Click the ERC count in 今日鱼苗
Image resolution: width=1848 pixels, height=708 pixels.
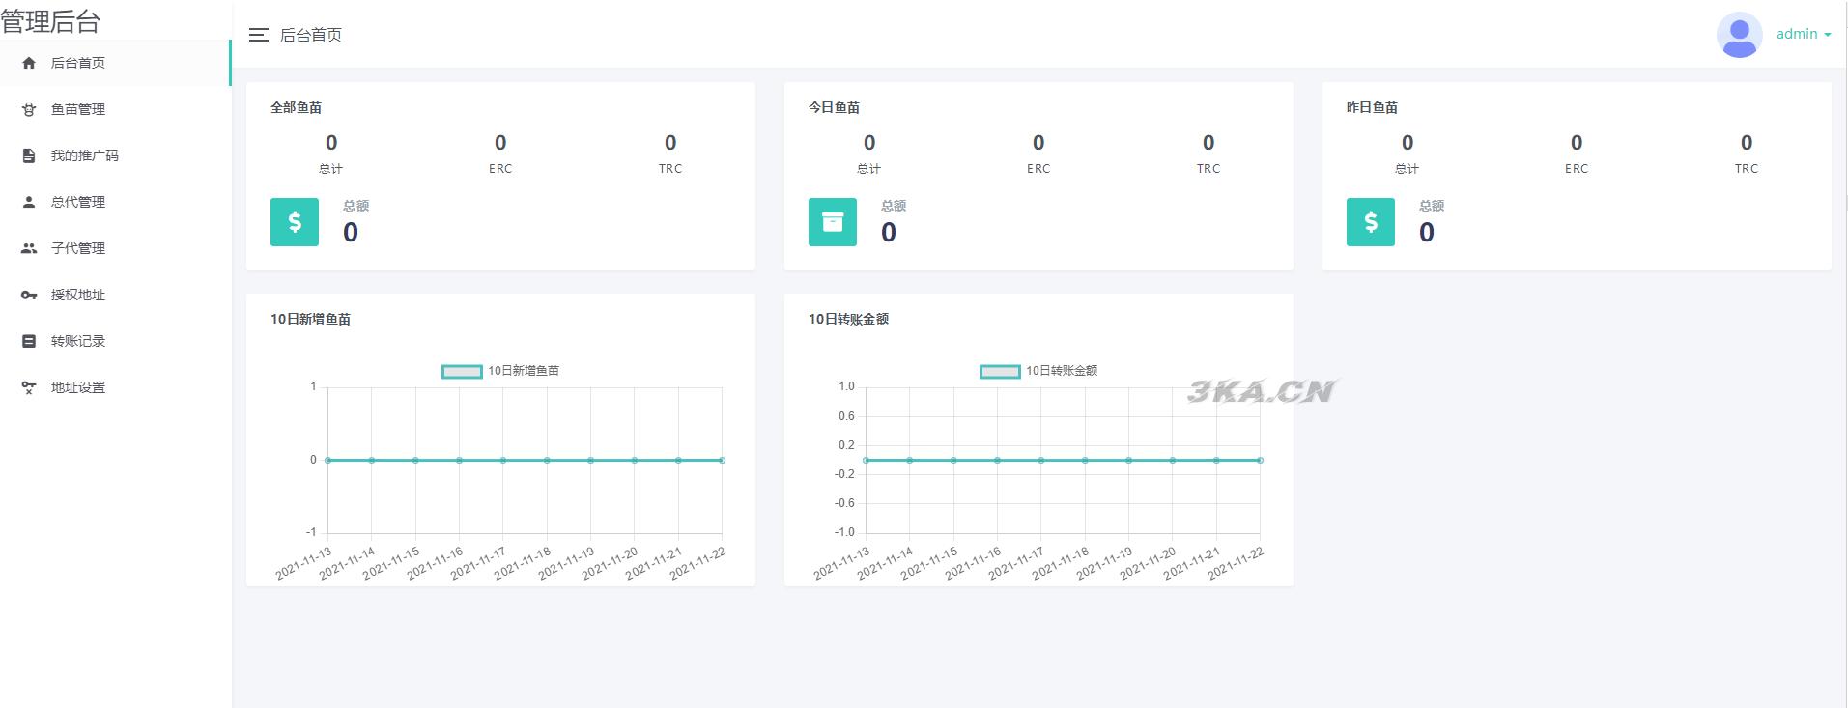[1038, 143]
